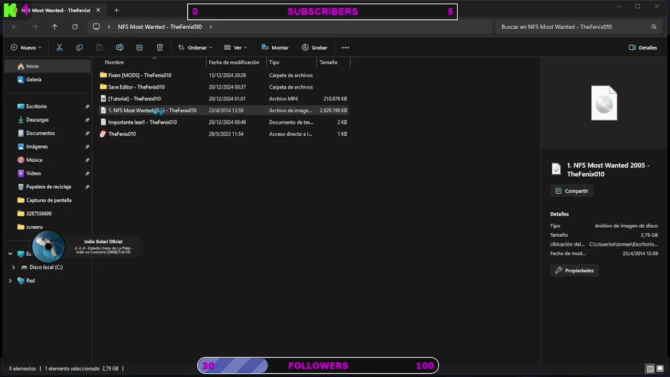Click the back navigation arrow

[15, 27]
